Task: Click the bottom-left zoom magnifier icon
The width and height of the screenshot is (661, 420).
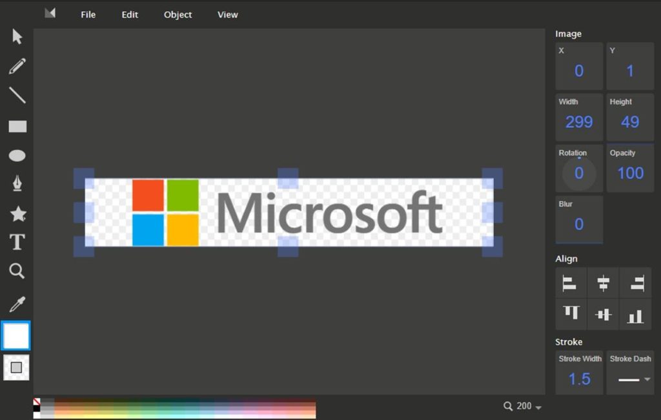Action: [509, 406]
